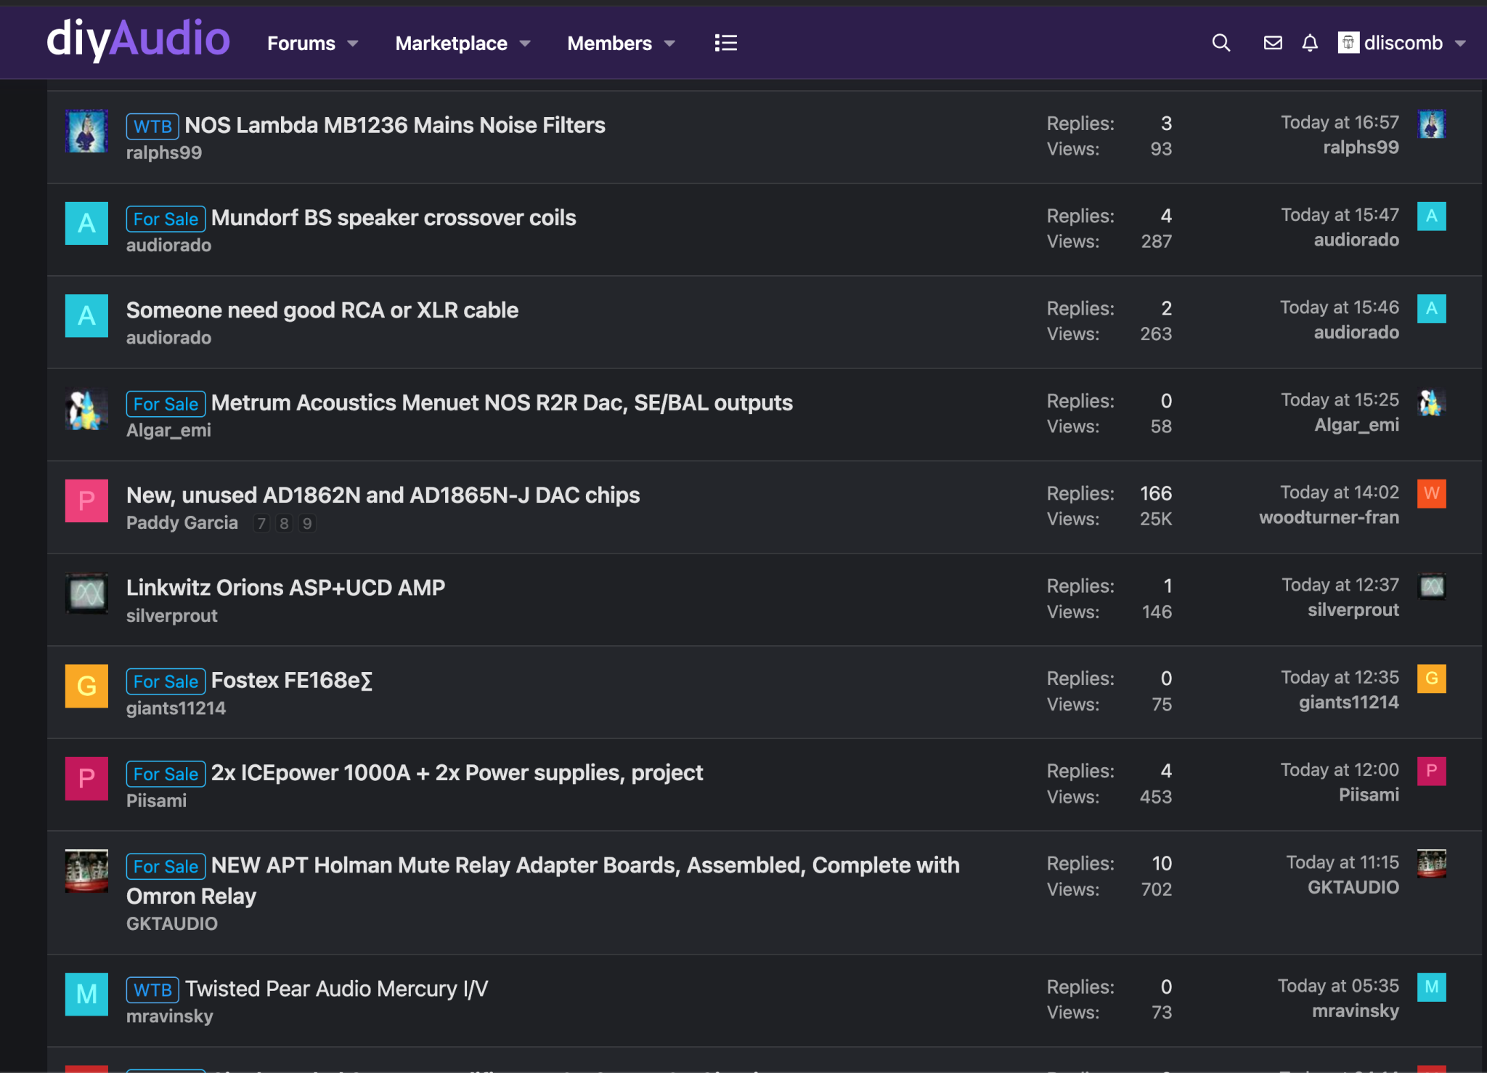
Task: Open New, unused AD1862N DAC chips thread
Action: [383, 495]
